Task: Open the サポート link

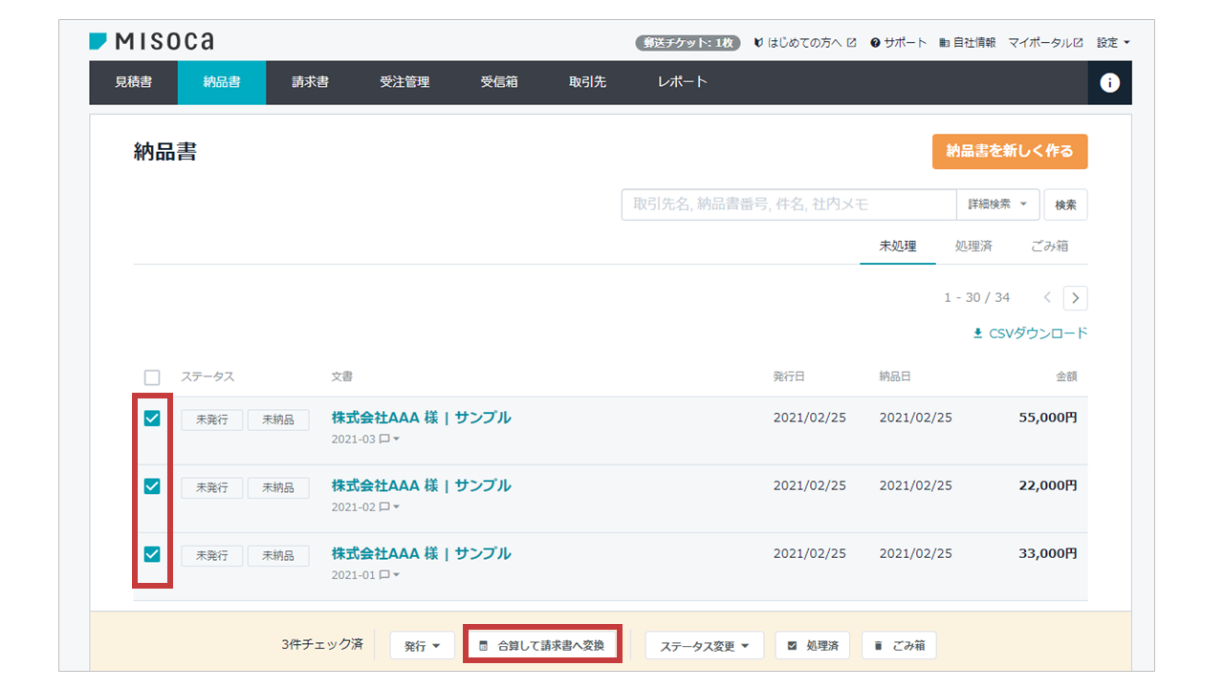Action: pos(898,43)
